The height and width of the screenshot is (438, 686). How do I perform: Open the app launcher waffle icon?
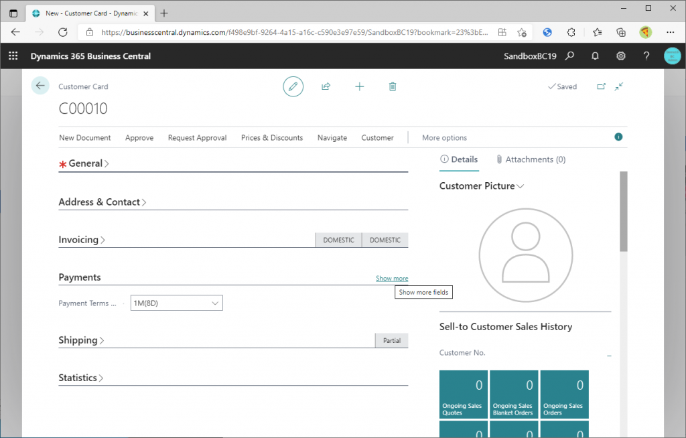pyautogui.click(x=13, y=56)
